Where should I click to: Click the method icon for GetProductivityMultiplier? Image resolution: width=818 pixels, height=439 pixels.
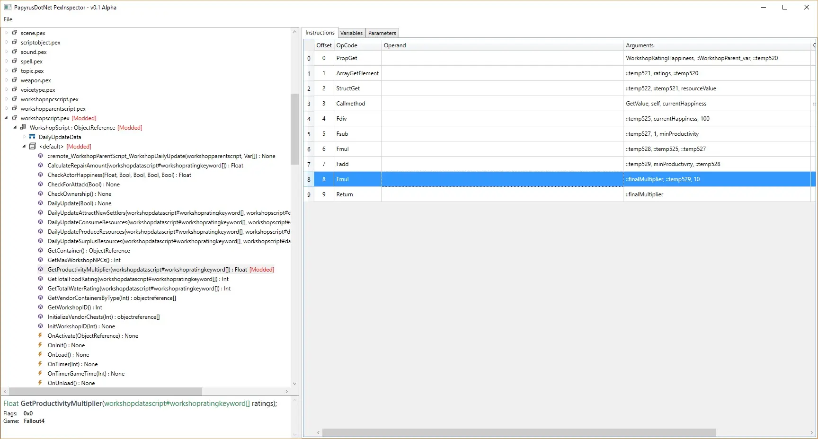[41, 269]
